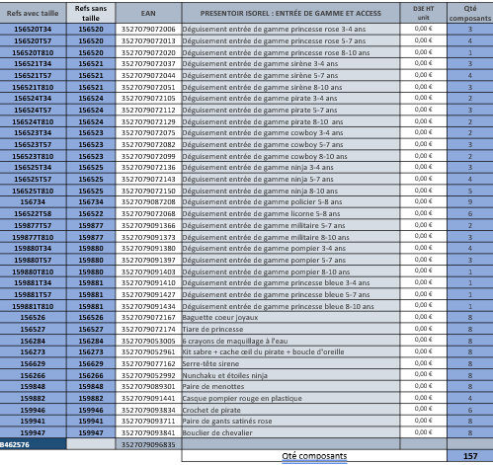Select 'Casque pompier rouge en plastique'
493x465 pixels.
click(290, 398)
